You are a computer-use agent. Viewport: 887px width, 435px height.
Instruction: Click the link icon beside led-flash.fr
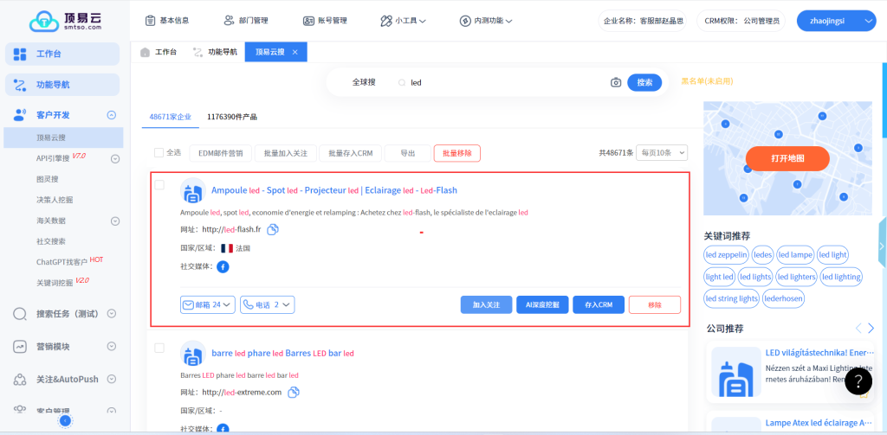pyautogui.click(x=272, y=229)
